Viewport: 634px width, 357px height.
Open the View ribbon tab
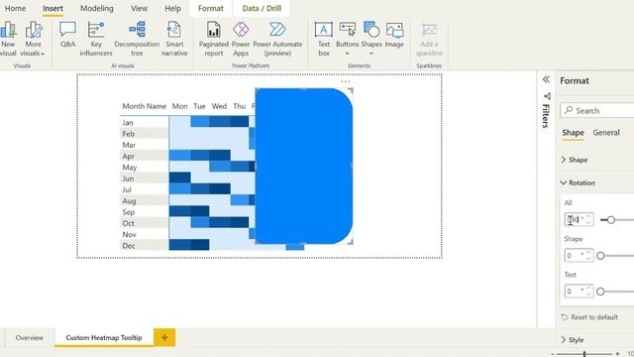[139, 8]
